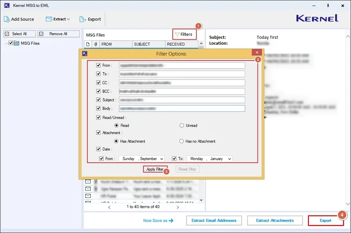
Task: Click the BCC filter text field
Action: [x=182, y=92]
